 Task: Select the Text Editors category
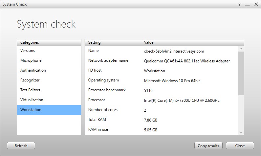[x=30, y=90]
